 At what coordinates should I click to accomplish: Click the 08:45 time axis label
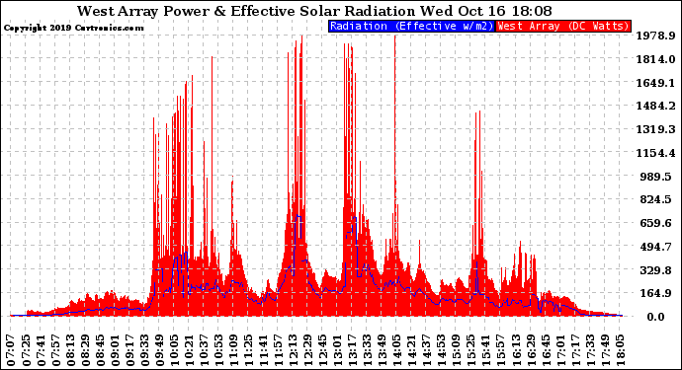[x=101, y=350]
